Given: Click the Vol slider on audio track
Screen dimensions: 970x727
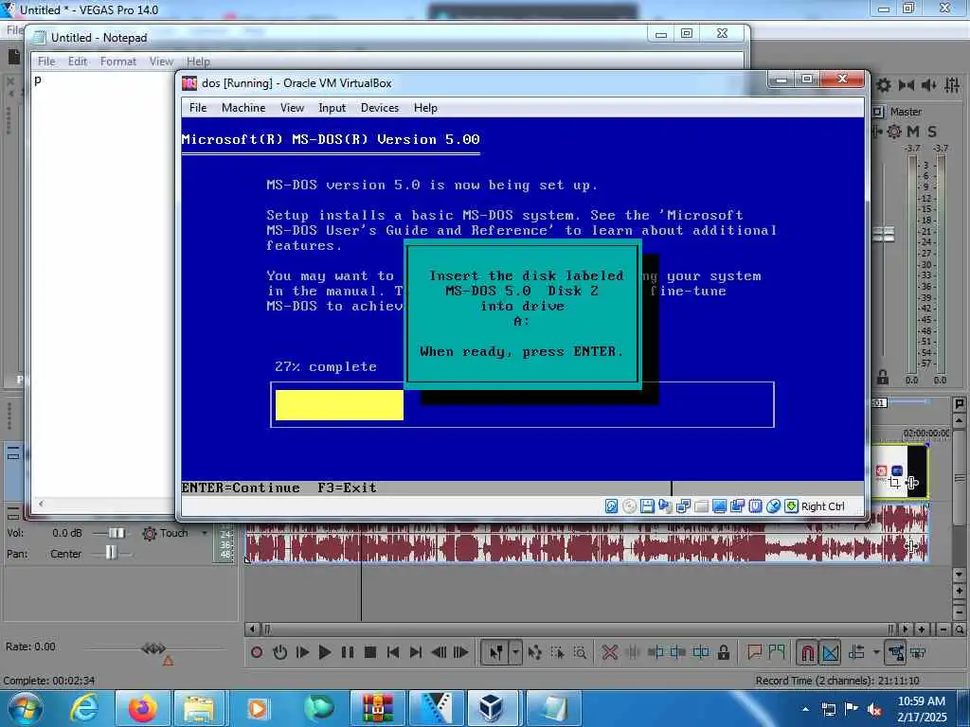Looking at the screenshot, I should click(116, 533).
